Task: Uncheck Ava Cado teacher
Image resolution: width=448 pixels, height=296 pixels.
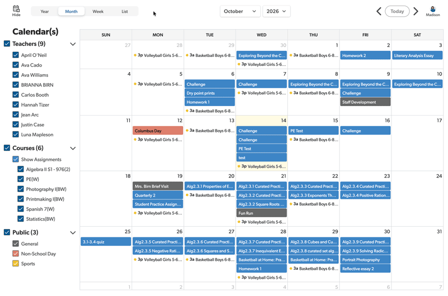Action: (x=16, y=65)
